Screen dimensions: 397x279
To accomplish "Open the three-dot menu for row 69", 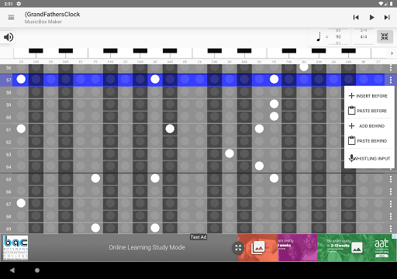I will coord(391,229).
